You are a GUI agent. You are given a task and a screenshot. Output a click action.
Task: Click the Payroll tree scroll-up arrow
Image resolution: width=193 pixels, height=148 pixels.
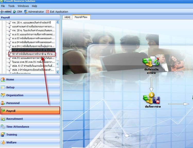tap(58, 22)
